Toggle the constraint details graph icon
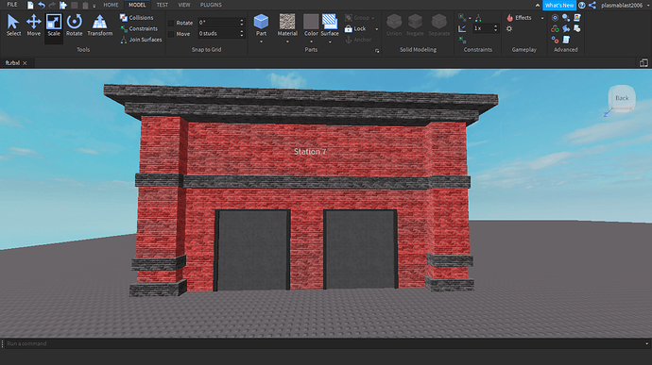 pos(462,28)
